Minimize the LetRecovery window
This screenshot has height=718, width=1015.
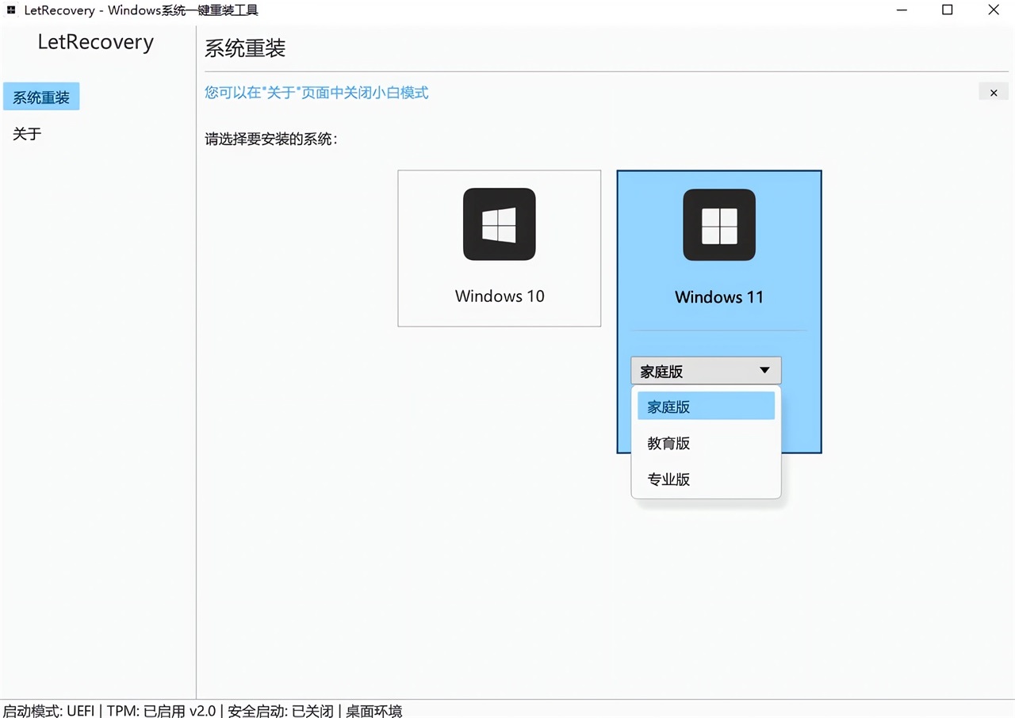point(902,10)
